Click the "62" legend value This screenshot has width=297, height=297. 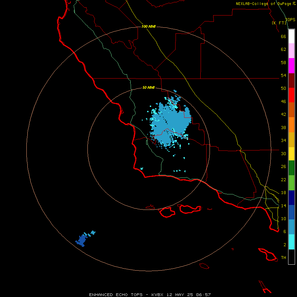coord(283,49)
